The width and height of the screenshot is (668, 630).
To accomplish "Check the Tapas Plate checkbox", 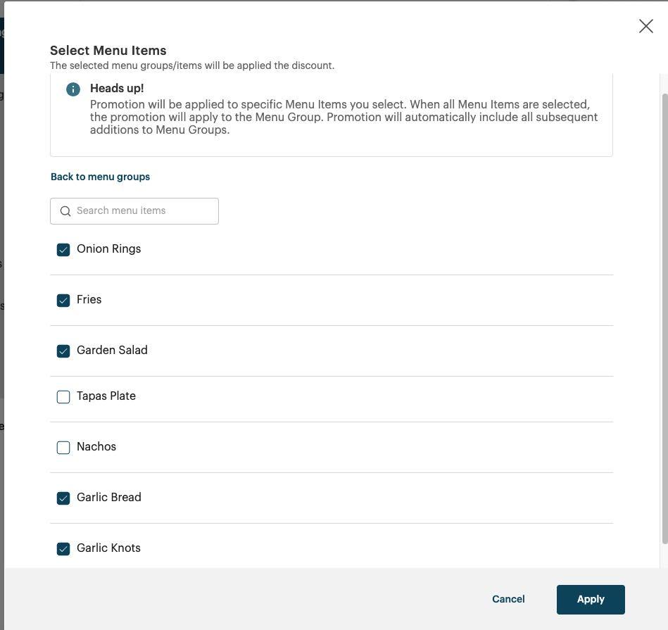I will (x=63, y=396).
